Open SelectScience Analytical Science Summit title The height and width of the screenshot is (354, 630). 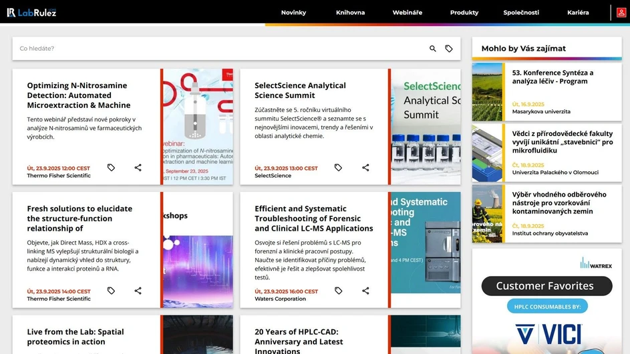pos(300,90)
